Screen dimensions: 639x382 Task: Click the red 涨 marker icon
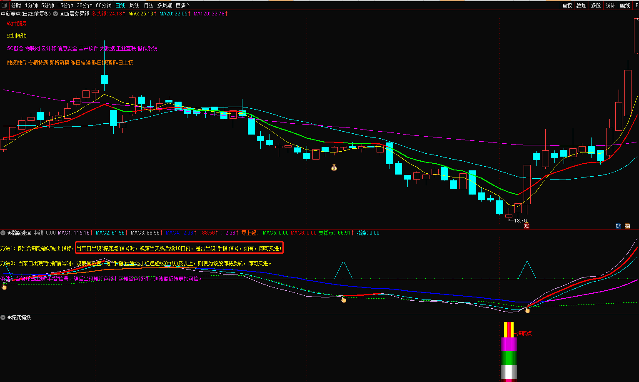pos(527,226)
